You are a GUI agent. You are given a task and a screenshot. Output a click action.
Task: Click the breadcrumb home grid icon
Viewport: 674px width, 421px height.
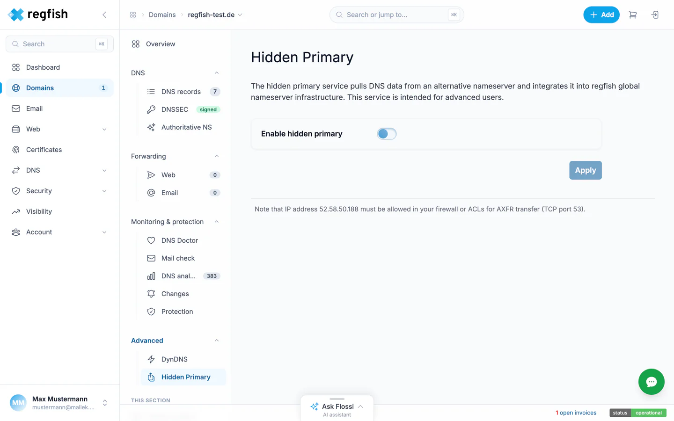[133, 15]
